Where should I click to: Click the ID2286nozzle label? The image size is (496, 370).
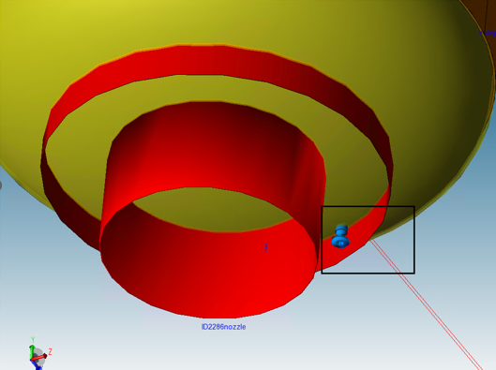[x=223, y=327]
